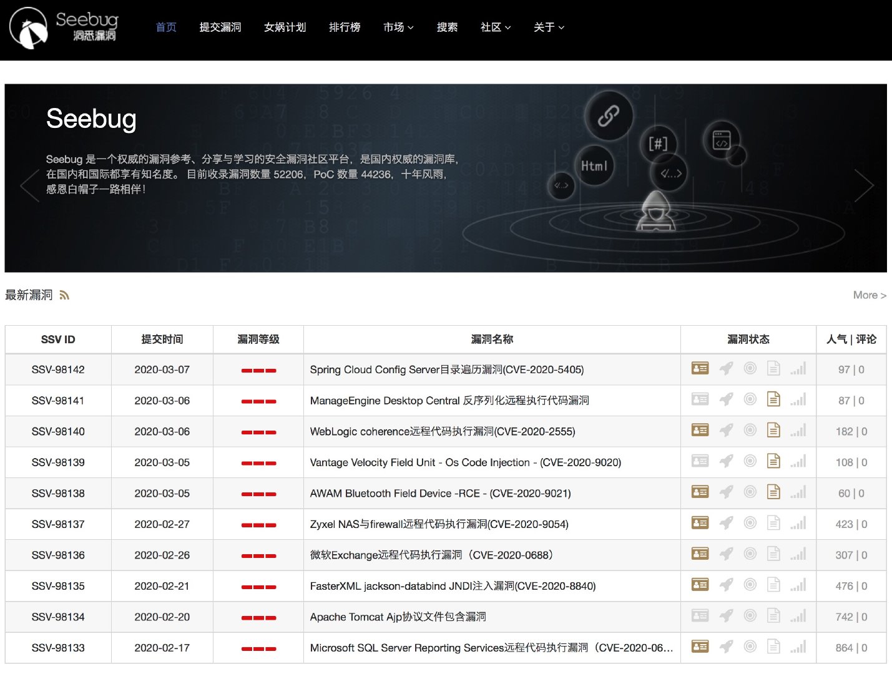Click 女娲计划 in the navigation bar

(x=285, y=27)
